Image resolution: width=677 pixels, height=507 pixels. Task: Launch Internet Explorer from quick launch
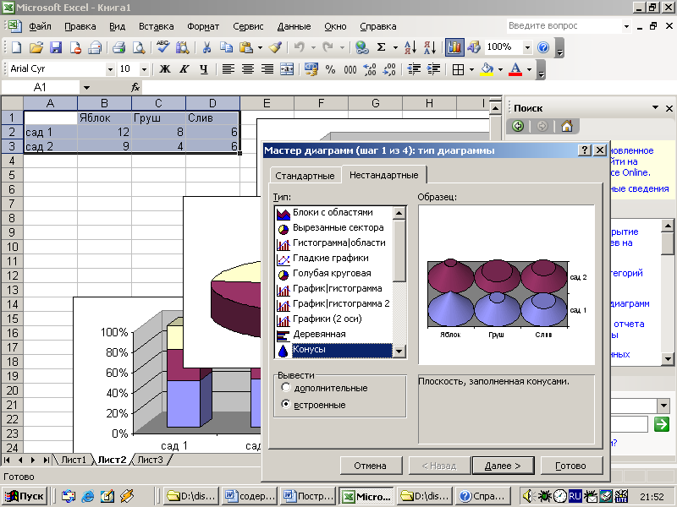(x=88, y=496)
